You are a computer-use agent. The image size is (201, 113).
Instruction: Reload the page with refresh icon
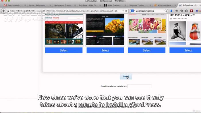[126, 11]
